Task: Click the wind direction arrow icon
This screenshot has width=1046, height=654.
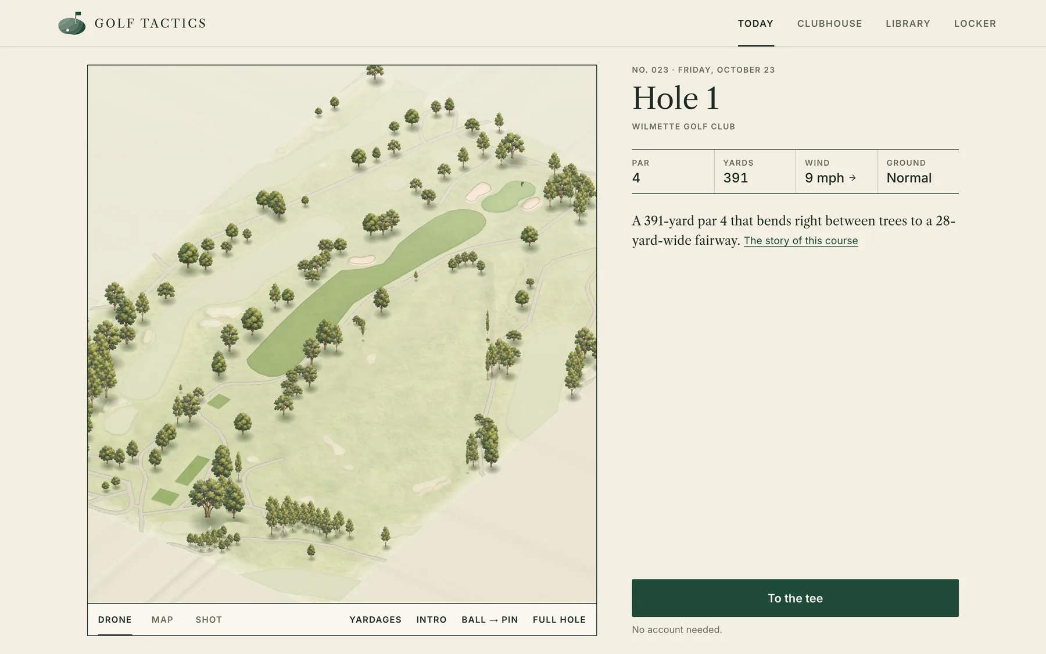Action: click(852, 178)
